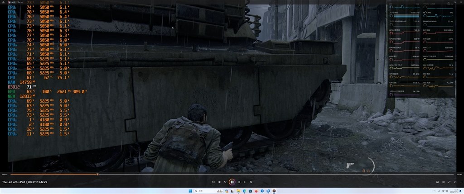Pause the video playback
The height and width of the screenshot is (194, 464).
tap(232, 182)
